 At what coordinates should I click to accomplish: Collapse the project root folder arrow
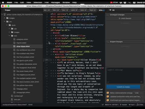click(2, 15)
